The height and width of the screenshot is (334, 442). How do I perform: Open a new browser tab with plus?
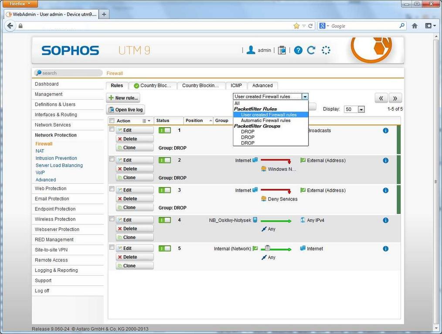[x=104, y=14]
